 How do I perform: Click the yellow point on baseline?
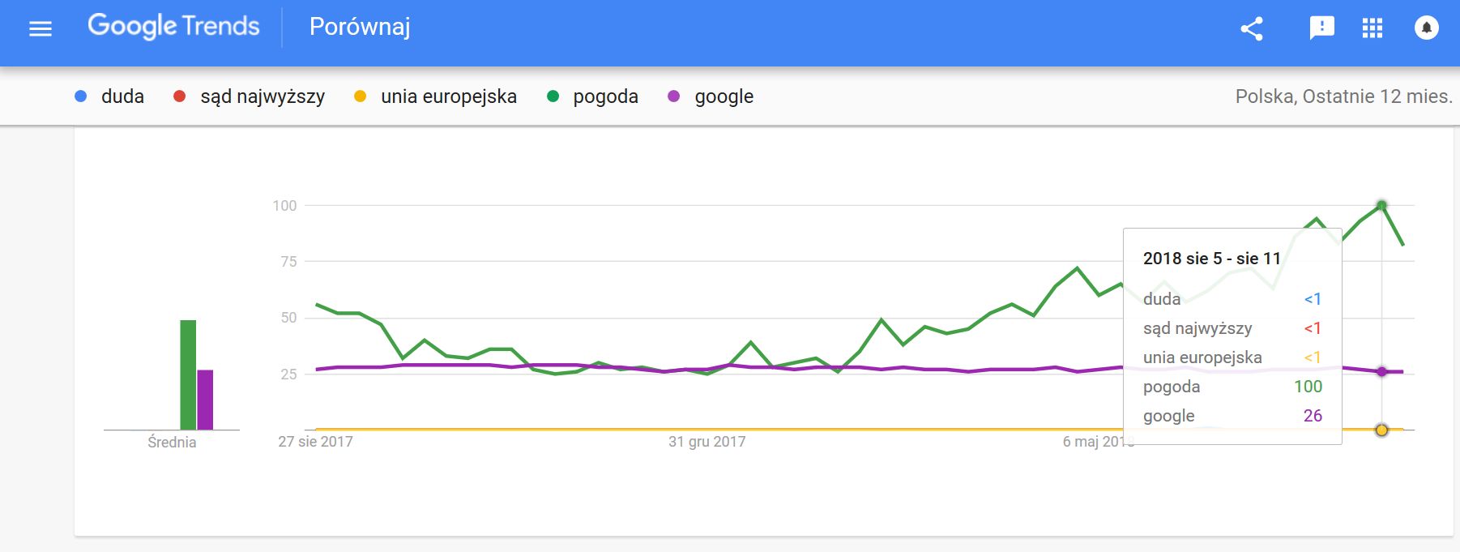click(1381, 430)
